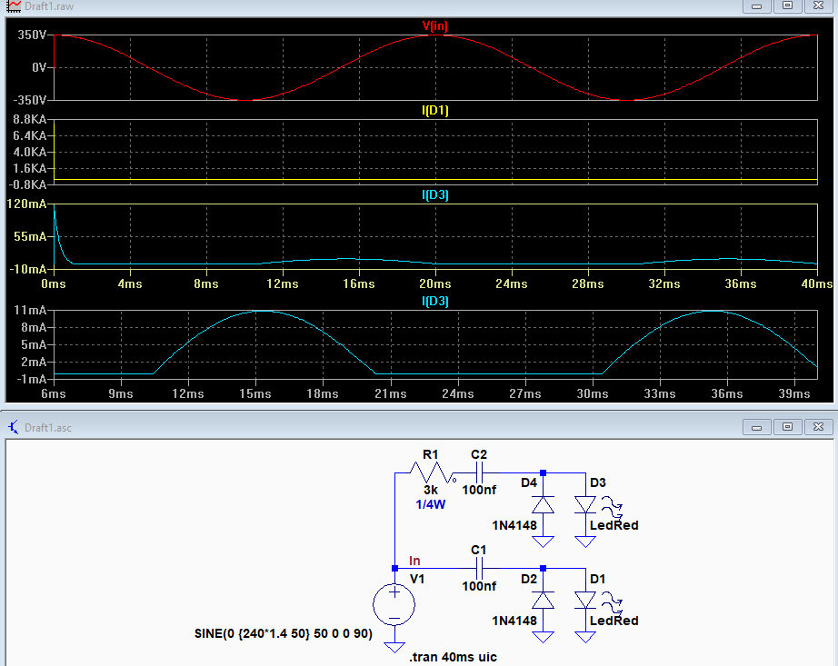Click ground symbol under diode D4
The height and width of the screenshot is (666, 838).
click(x=543, y=542)
